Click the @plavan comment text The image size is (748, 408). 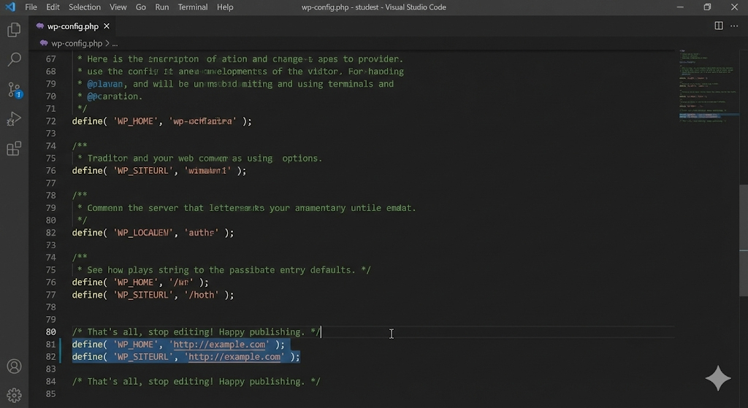coord(105,84)
